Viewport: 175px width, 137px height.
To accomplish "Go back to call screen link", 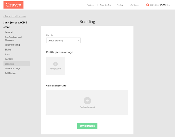I will (14, 16).
